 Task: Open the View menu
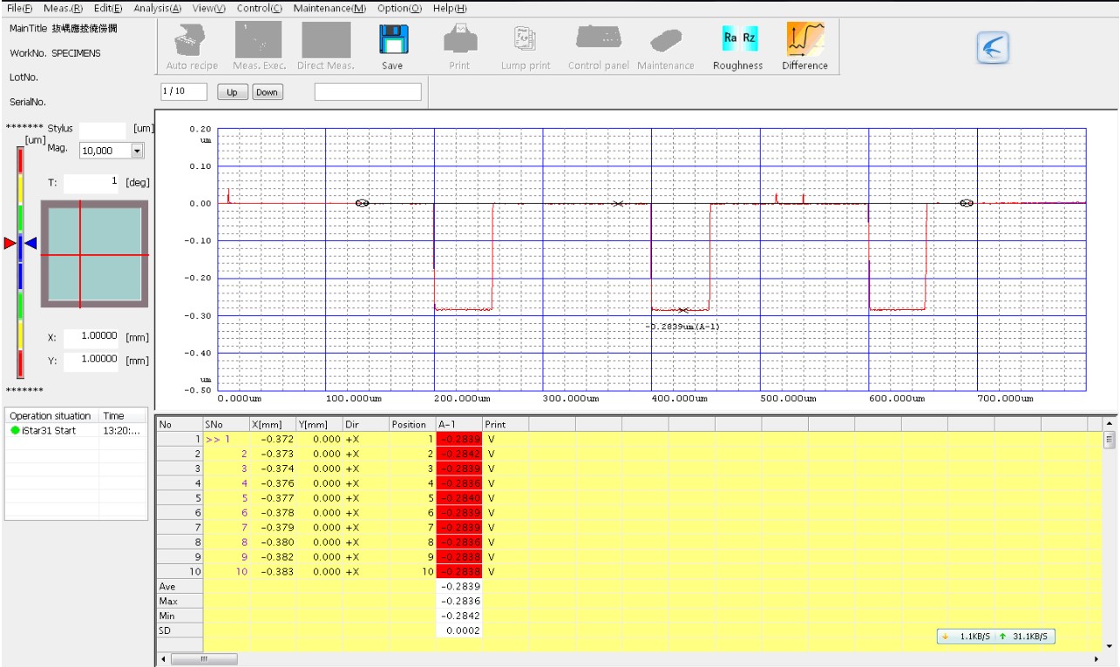[x=209, y=8]
